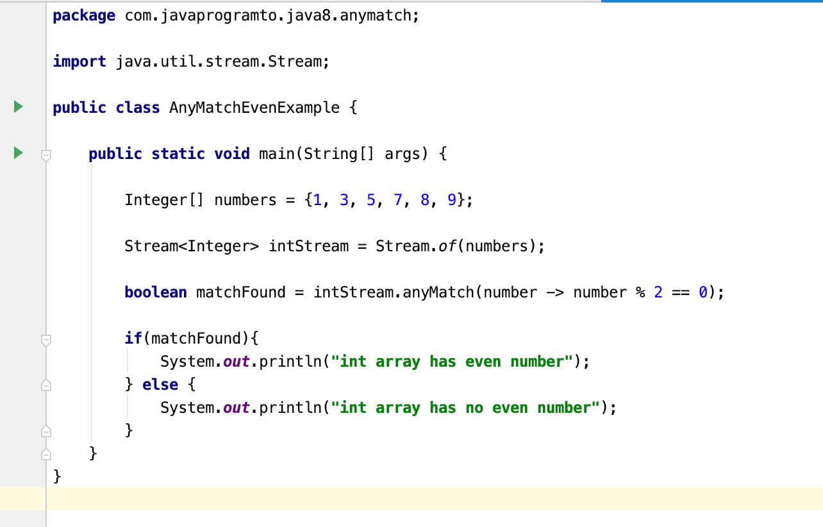
Task: Click the fold marker at the method closing brace
Action: point(45,431)
